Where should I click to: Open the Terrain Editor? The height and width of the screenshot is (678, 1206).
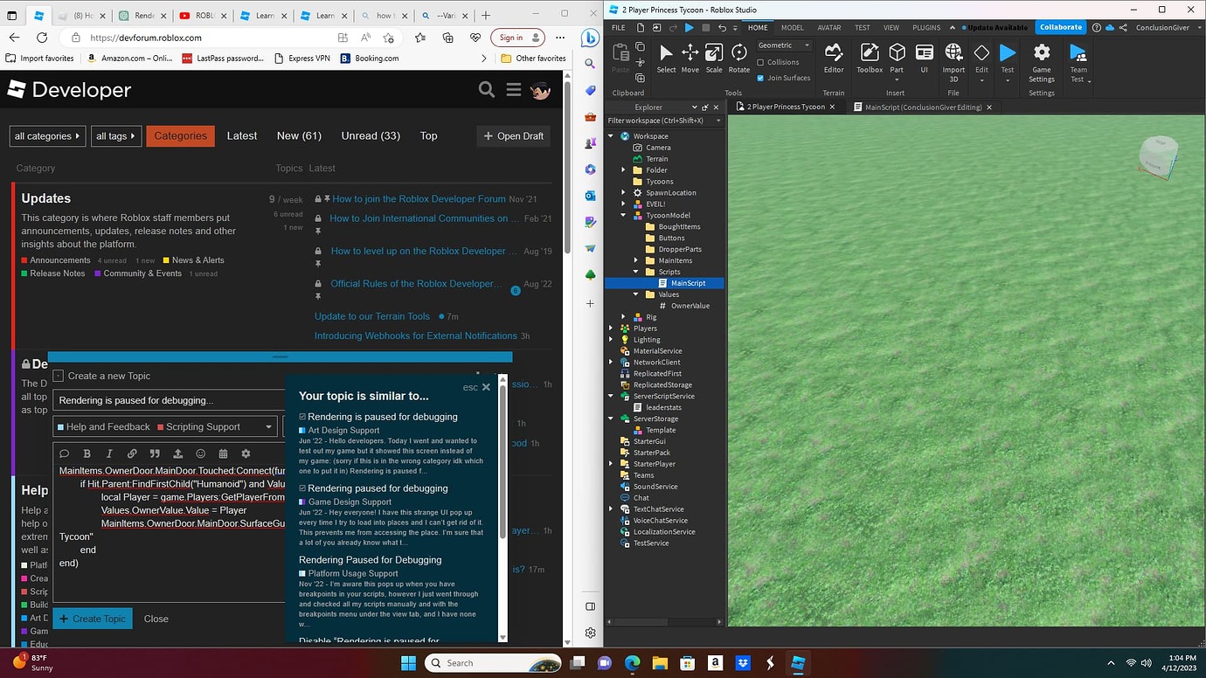click(834, 59)
